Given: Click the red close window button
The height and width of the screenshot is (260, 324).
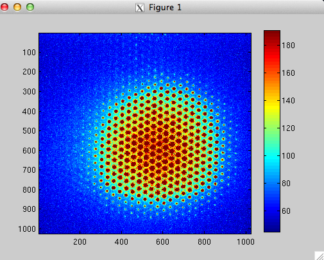Looking at the screenshot, I should click(4, 7).
